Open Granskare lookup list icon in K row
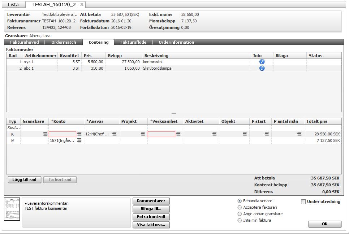The height and width of the screenshot is (234, 349). click(45, 134)
